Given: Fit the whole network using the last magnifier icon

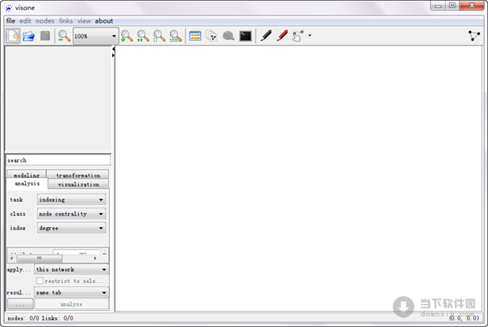Looking at the screenshot, I should pos(175,36).
